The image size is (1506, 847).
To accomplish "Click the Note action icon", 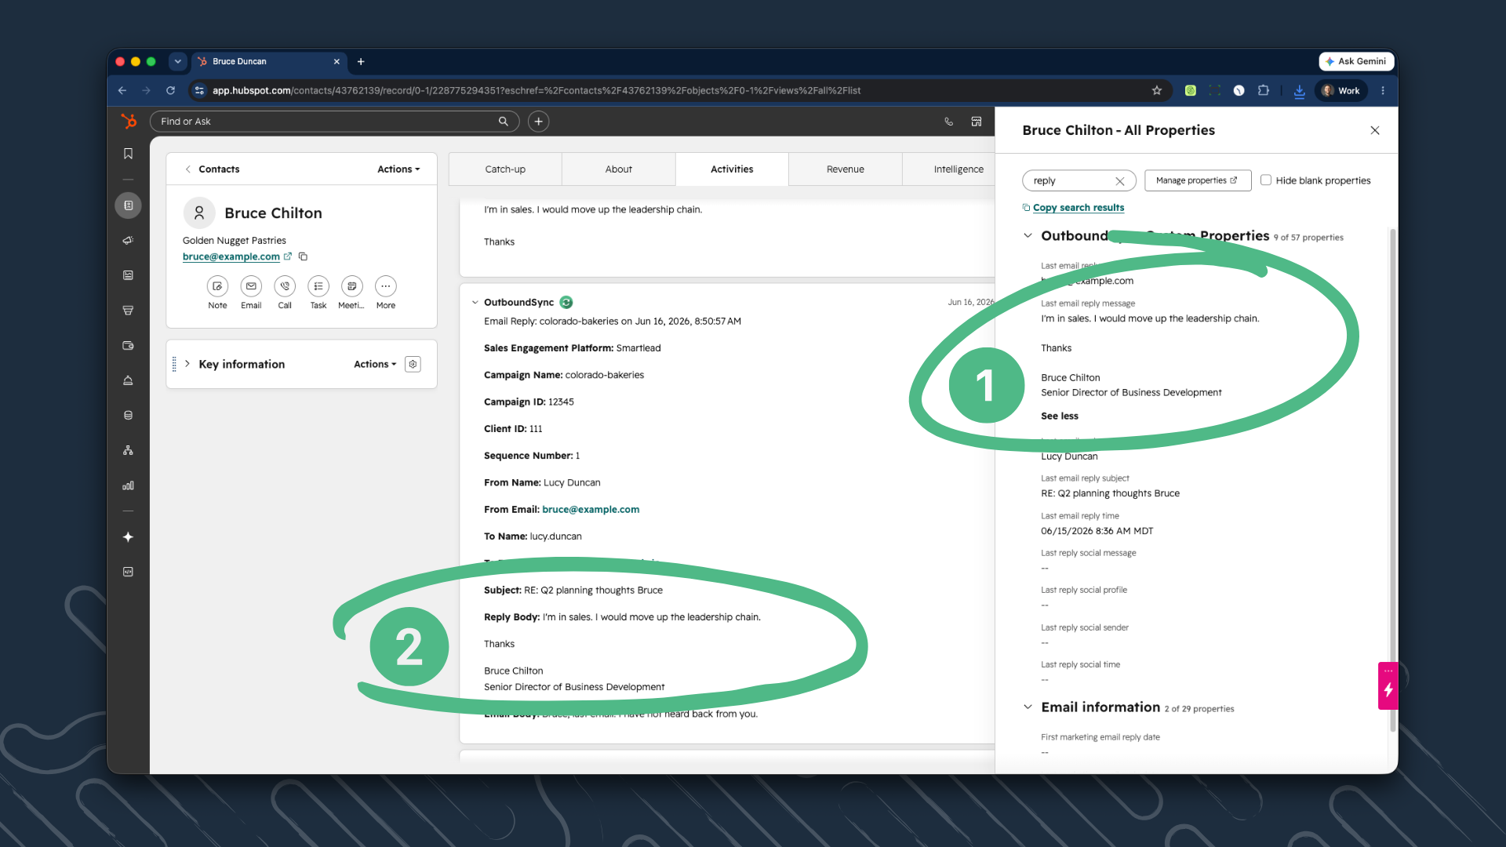I will pyautogui.click(x=217, y=286).
